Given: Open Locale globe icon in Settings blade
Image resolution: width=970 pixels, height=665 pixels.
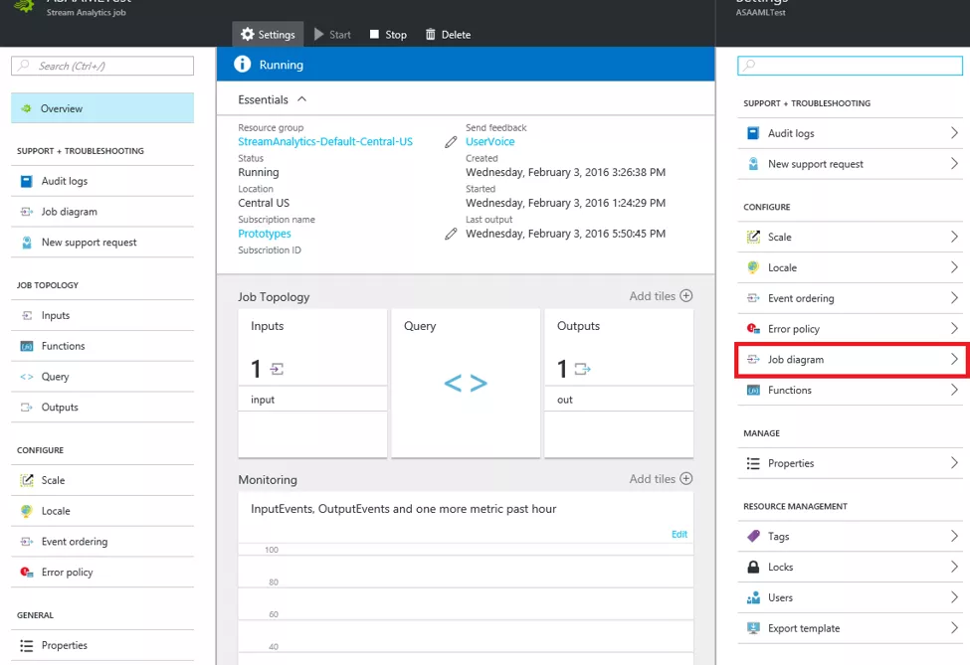Looking at the screenshot, I should click(753, 267).
